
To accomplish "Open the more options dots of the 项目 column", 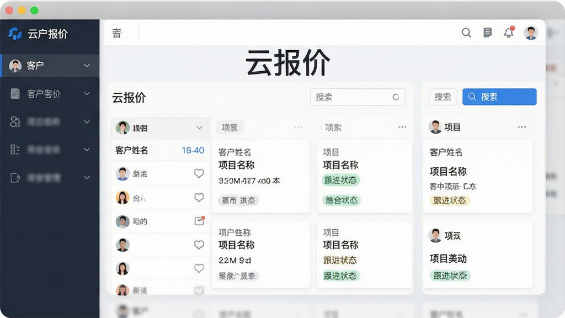I will point(522,127).
